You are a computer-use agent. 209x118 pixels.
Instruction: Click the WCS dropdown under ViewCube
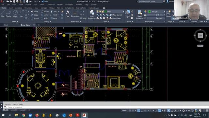[x=200, y=46]
